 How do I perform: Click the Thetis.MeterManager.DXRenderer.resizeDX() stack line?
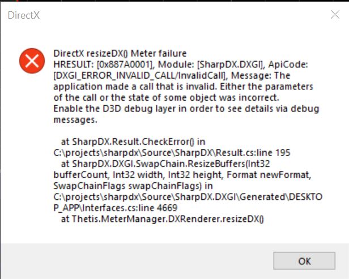163,219
